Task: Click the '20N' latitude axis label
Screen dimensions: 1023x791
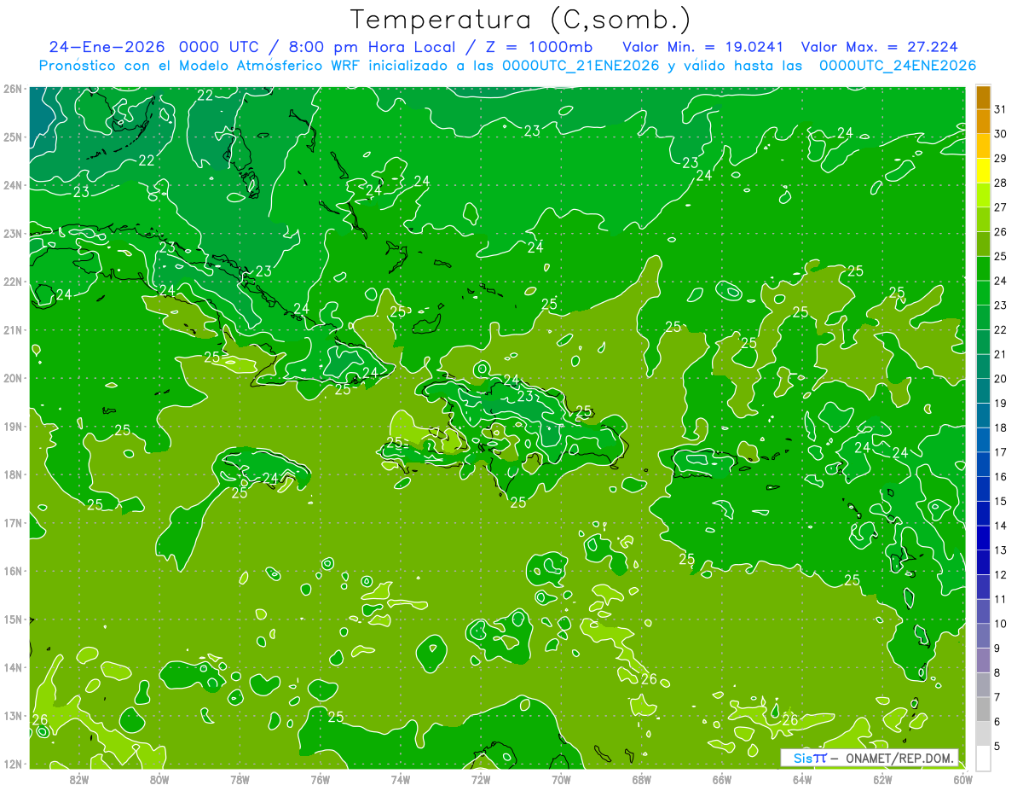Action: [x=13, y=378]
